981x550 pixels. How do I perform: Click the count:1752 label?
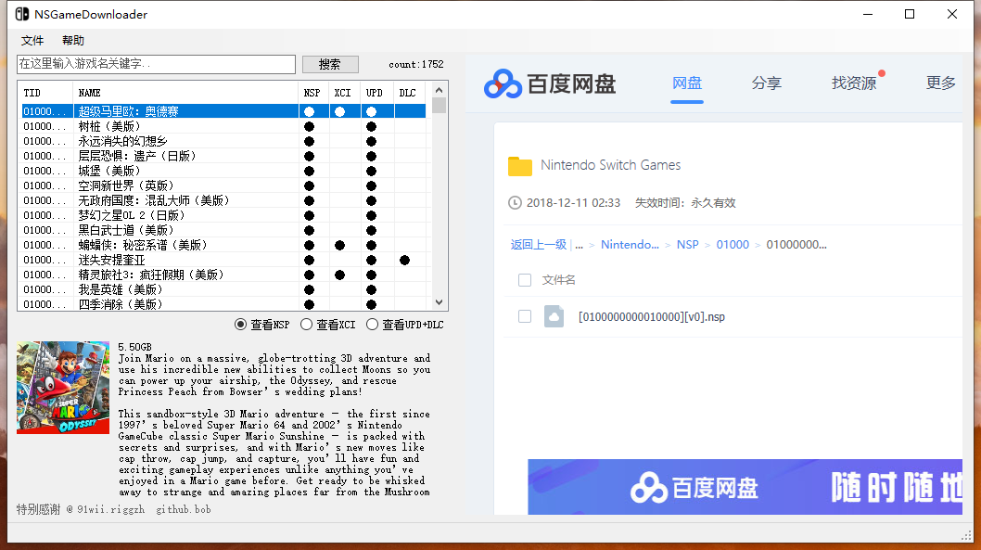tap(416, 64)
